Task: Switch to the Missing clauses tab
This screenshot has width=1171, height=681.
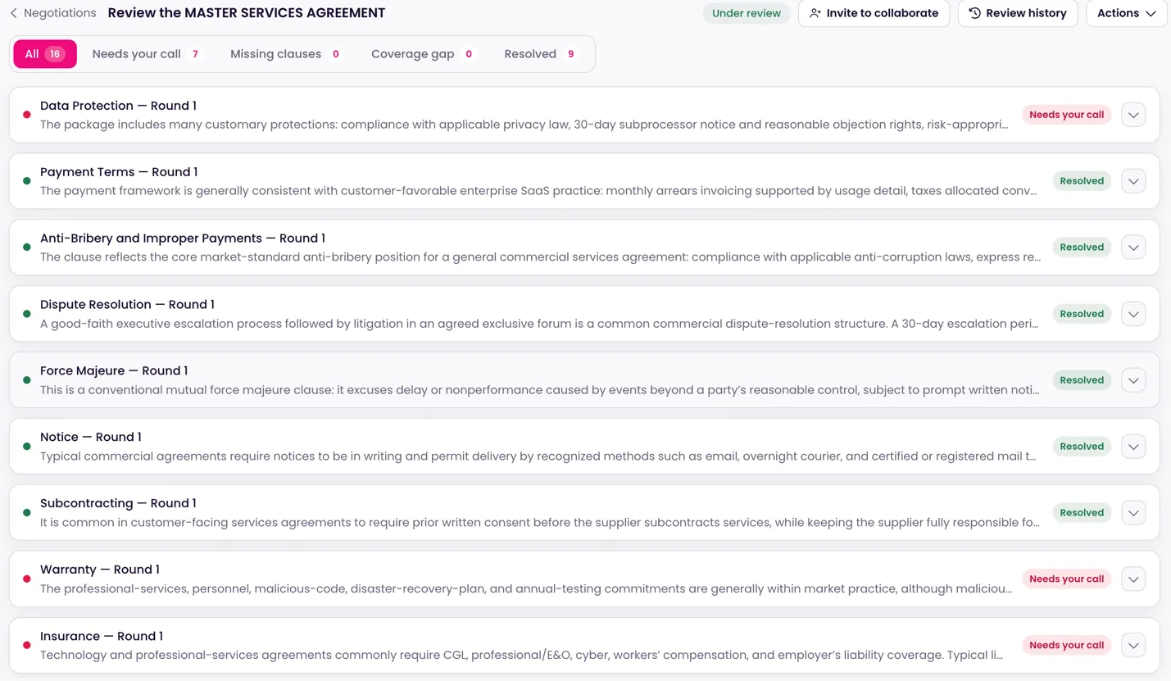Action: click(x=285, y=54)
